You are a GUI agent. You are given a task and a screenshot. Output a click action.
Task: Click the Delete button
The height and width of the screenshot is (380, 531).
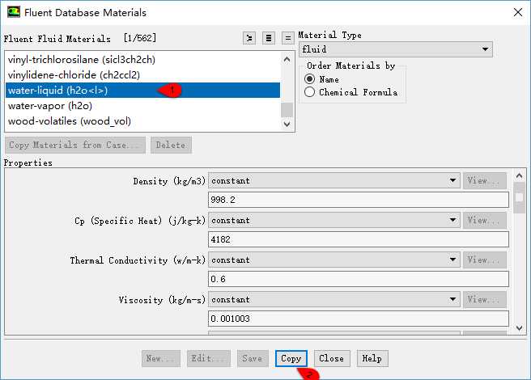171,146
